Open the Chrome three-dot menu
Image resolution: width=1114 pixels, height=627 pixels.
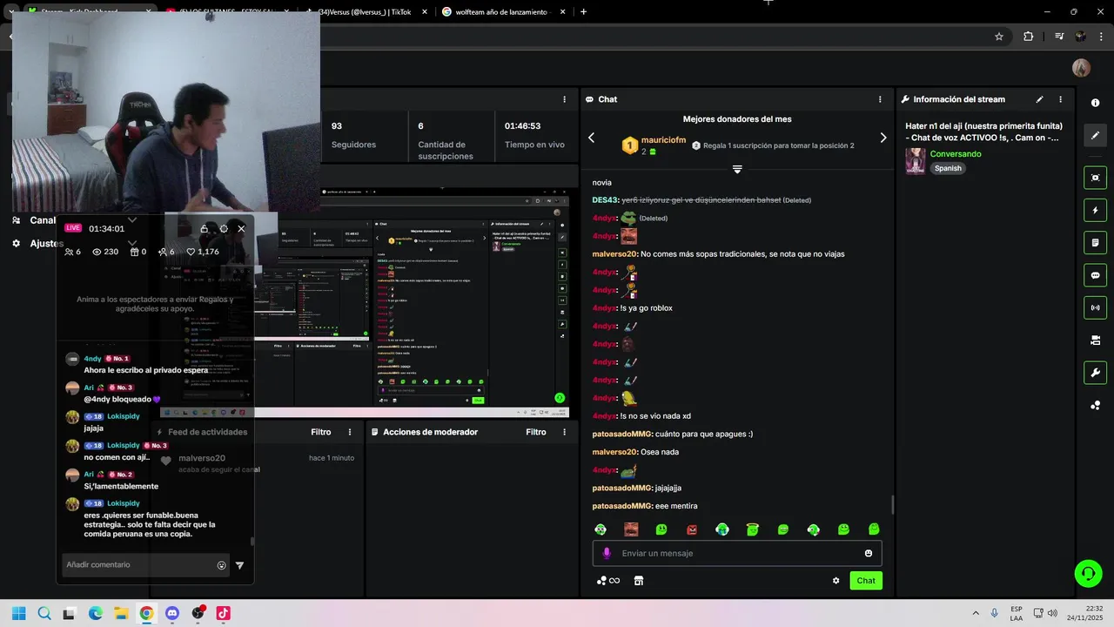click(1100, 37)
